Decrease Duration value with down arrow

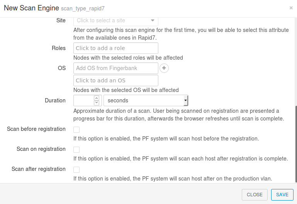[97, 103]
